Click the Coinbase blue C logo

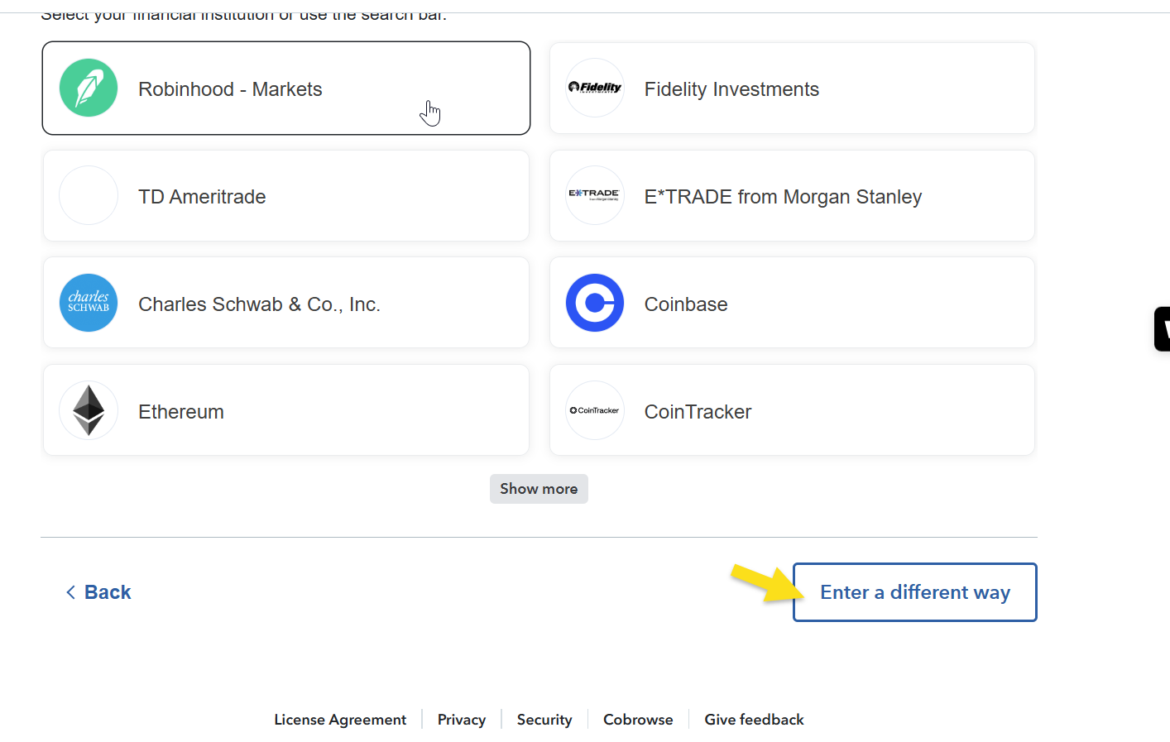595,303
